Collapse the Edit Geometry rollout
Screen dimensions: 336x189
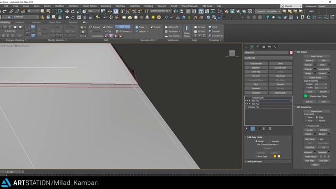coord(303,107)
